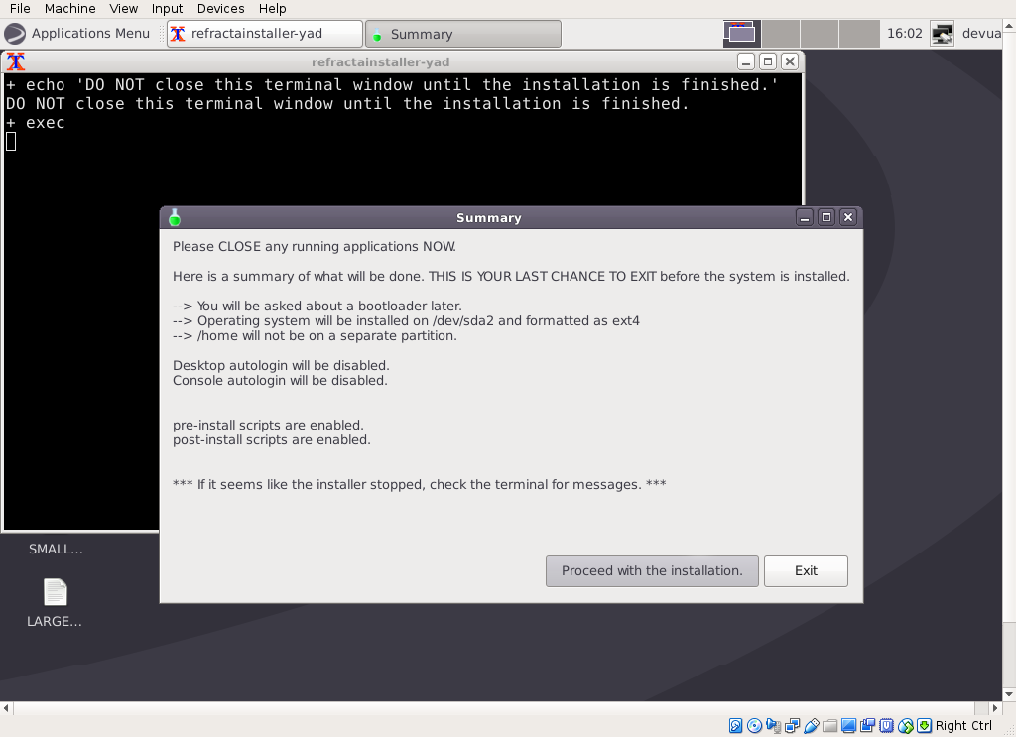Click the optical disc status icon
This screenshot has height=737, width=1016.
click(754, 726)
